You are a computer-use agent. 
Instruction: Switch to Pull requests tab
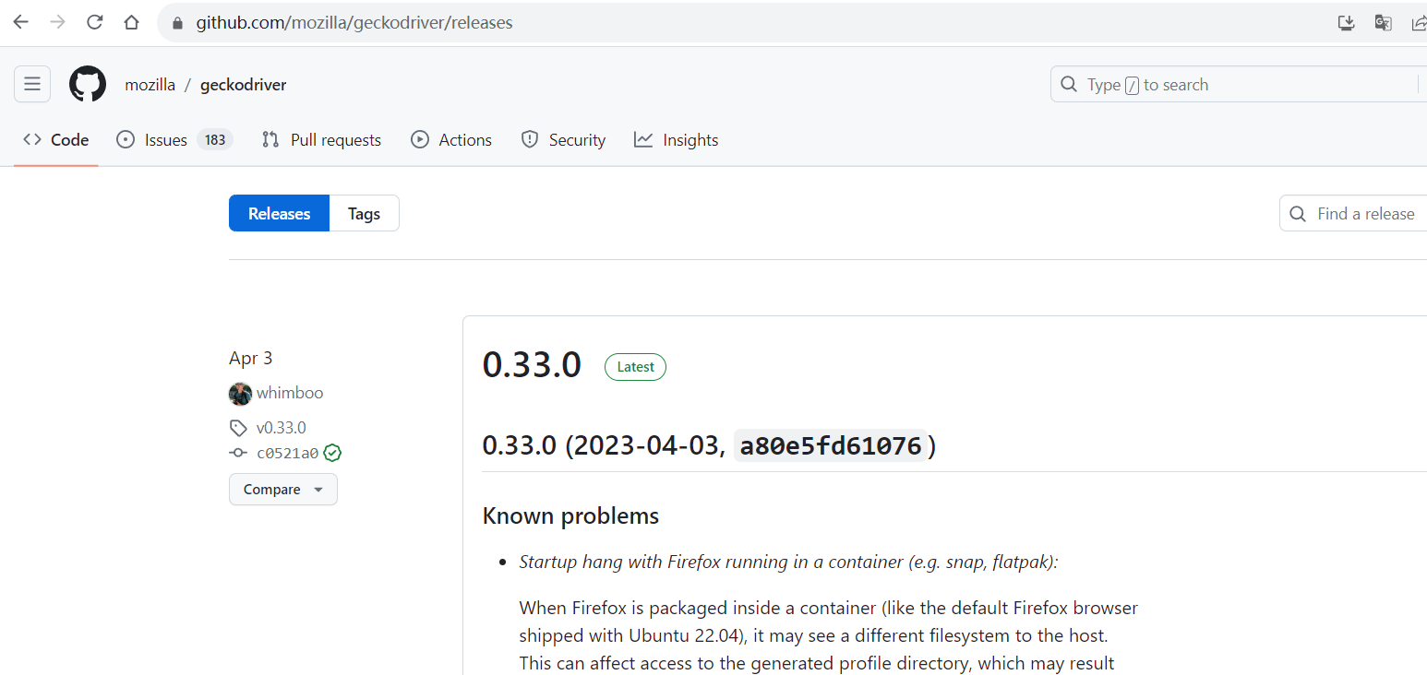pyautogui.click(x=321, y=140)
